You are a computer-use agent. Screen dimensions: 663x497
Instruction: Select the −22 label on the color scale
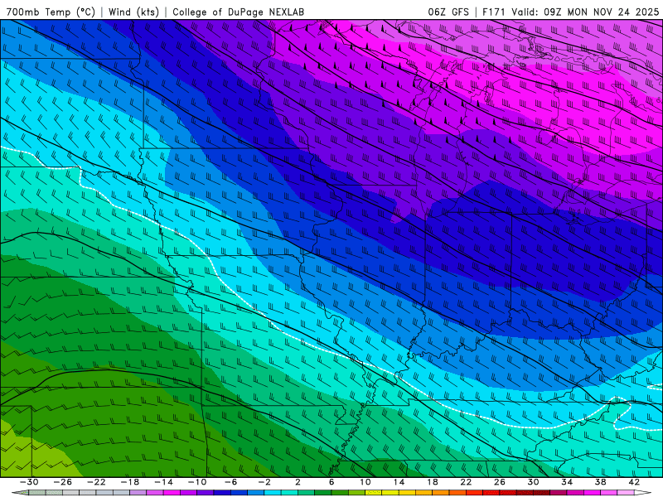pyautogui.click(x=96, y=482)
